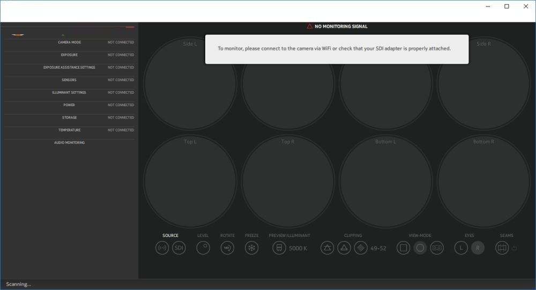Screen dimensions: 536x290
Task: Select WiFi as monitoring source
Action: pos(162,248)
